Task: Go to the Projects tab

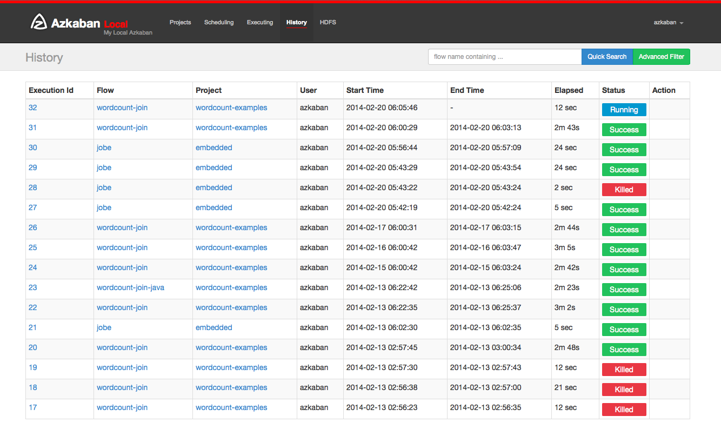Action: click(x=180, y=23)
